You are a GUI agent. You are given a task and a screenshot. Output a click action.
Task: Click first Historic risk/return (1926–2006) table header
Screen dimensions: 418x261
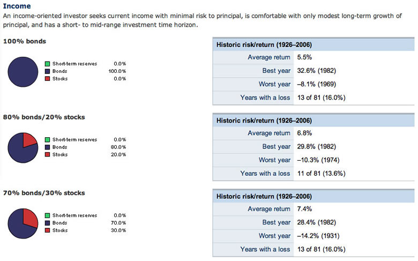(x=264, y=44)
